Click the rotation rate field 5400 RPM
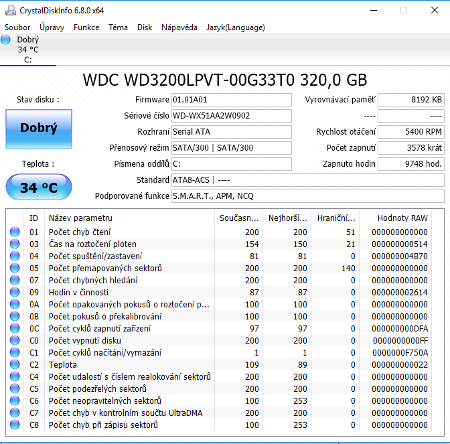This screenshot has width=450, height=444. click(411, 132)
